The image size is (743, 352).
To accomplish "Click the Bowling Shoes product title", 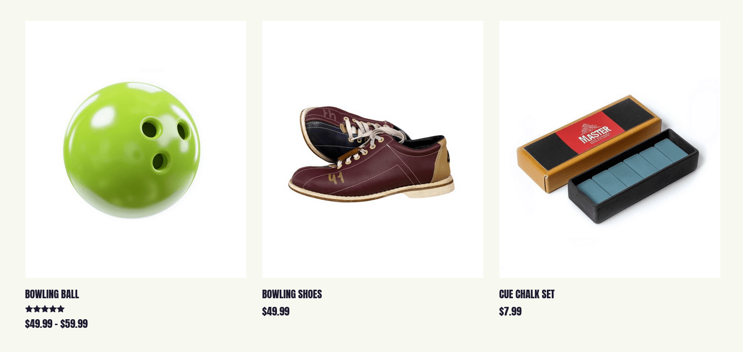I will point(292,294).
